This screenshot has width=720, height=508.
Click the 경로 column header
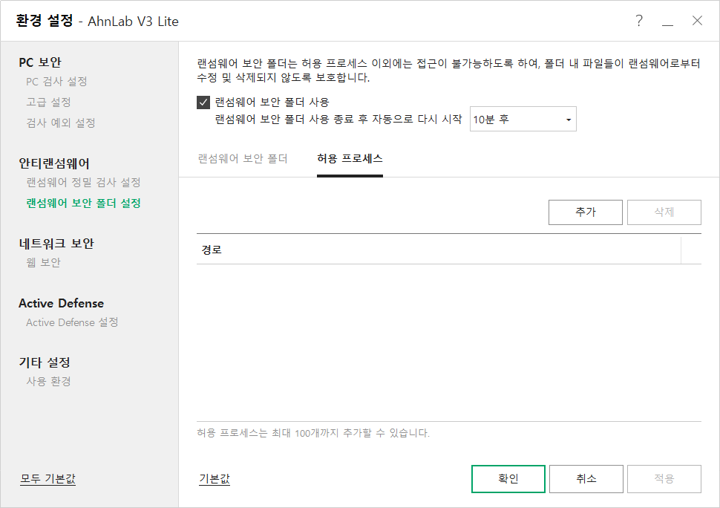439,250
